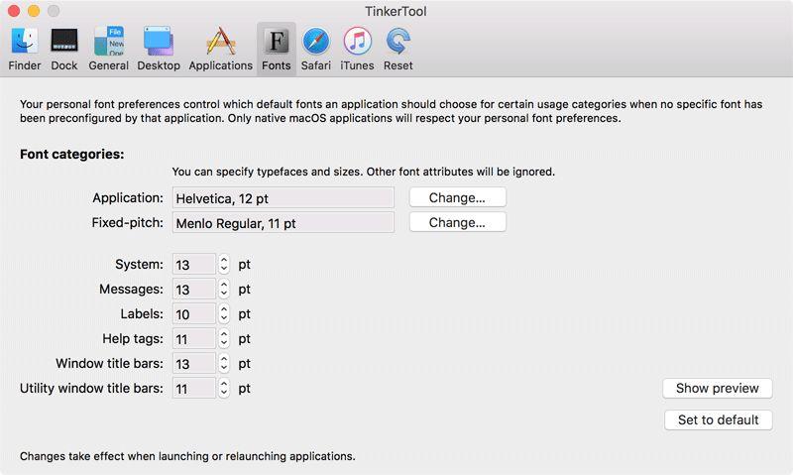793x475 pixels.
Task: Click the Applications toolbar icon
Action: [x=220, y=49]
